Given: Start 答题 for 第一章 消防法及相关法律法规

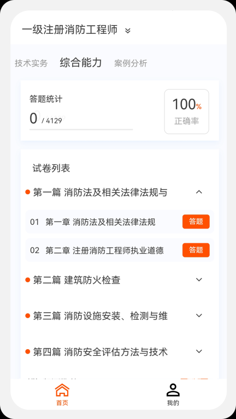Looking at the screenshot, I should coord(196,222).
